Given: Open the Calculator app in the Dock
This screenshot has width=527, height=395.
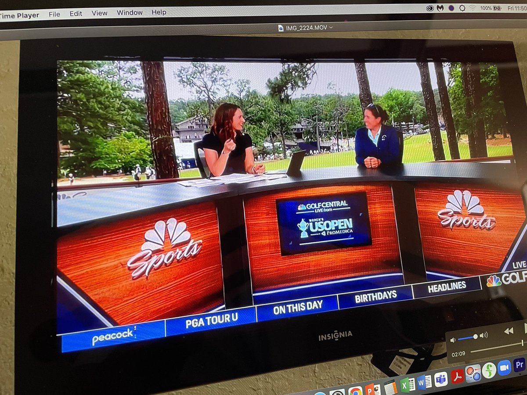Looking at the screenshot, I should [x=390, y=387].
